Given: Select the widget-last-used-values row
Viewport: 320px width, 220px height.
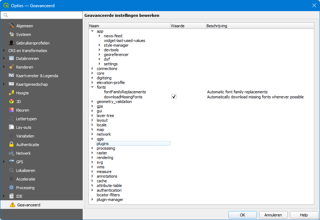Looking at the screenshot, I should (125, 41).
